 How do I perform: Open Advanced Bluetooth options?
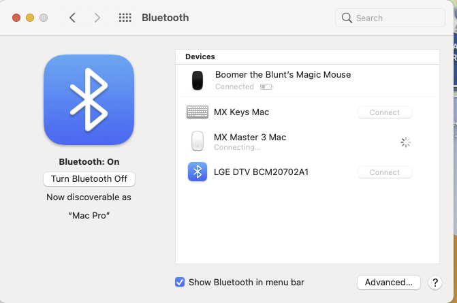[x=388, y=283]
